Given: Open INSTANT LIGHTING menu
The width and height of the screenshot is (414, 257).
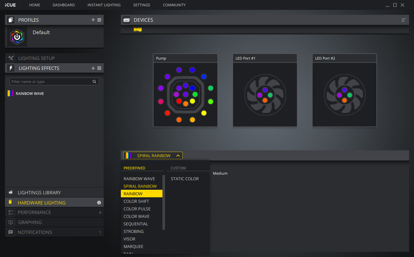Looking at the screenshot, I should point(104,5).
